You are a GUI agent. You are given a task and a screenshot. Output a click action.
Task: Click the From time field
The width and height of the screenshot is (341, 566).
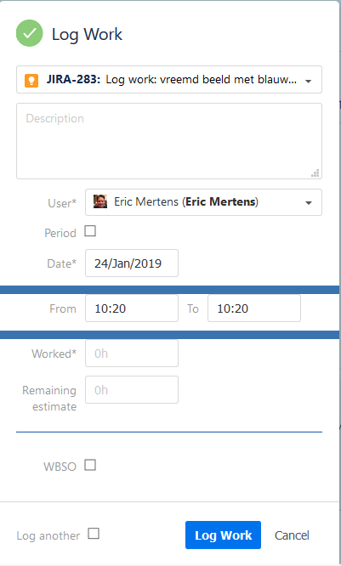[x=132, y=308]
